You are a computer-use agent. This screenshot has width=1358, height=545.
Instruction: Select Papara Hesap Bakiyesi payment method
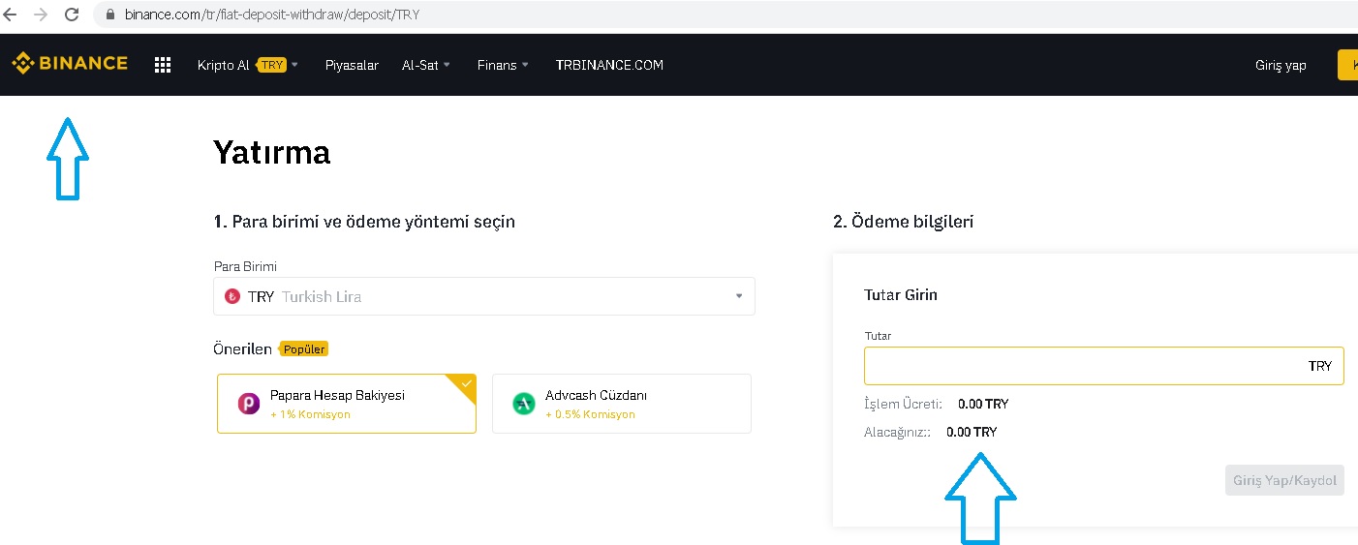tap(347, 404)
